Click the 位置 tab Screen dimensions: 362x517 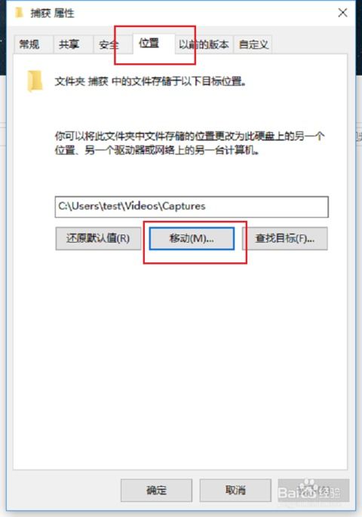(x=149, y=43)
